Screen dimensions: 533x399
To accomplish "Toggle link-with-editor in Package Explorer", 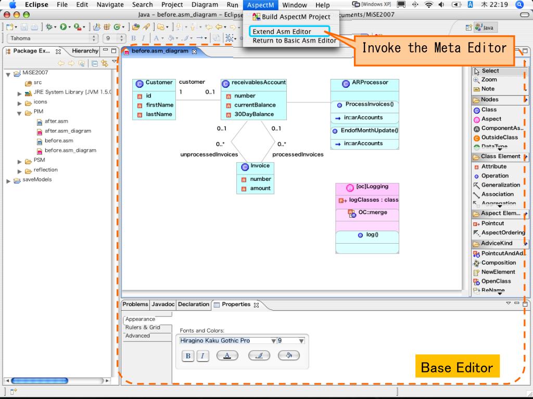I will [x=105, y=63].
